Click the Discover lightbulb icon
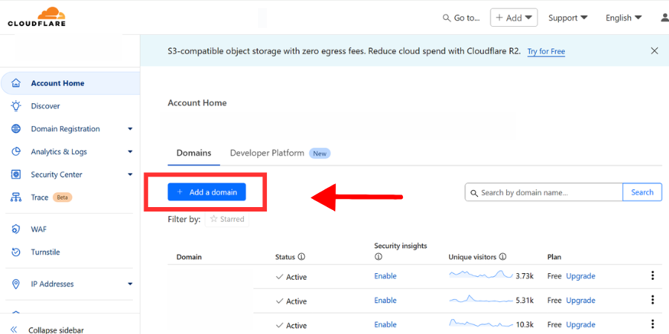Screen dimensions: 669x334 click(16, 106)
